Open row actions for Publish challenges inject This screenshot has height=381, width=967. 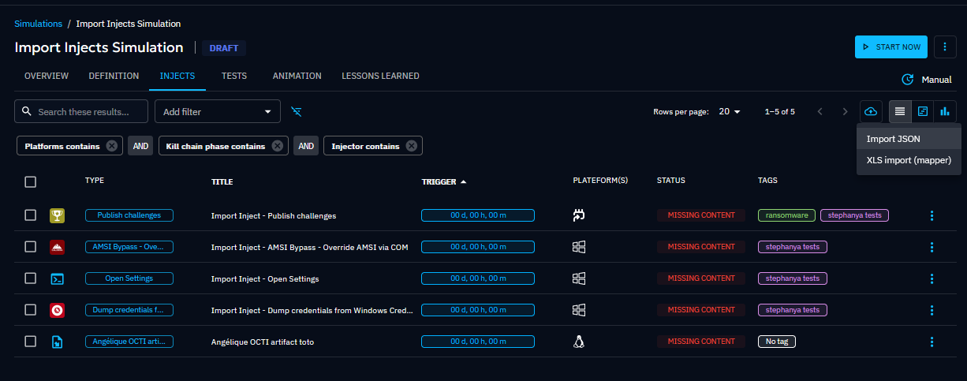pyautogui.click(x=932, y=215)
